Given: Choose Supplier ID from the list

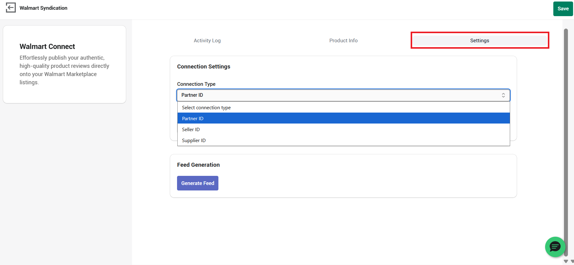Looking at the screenshot, I should 343,140.
